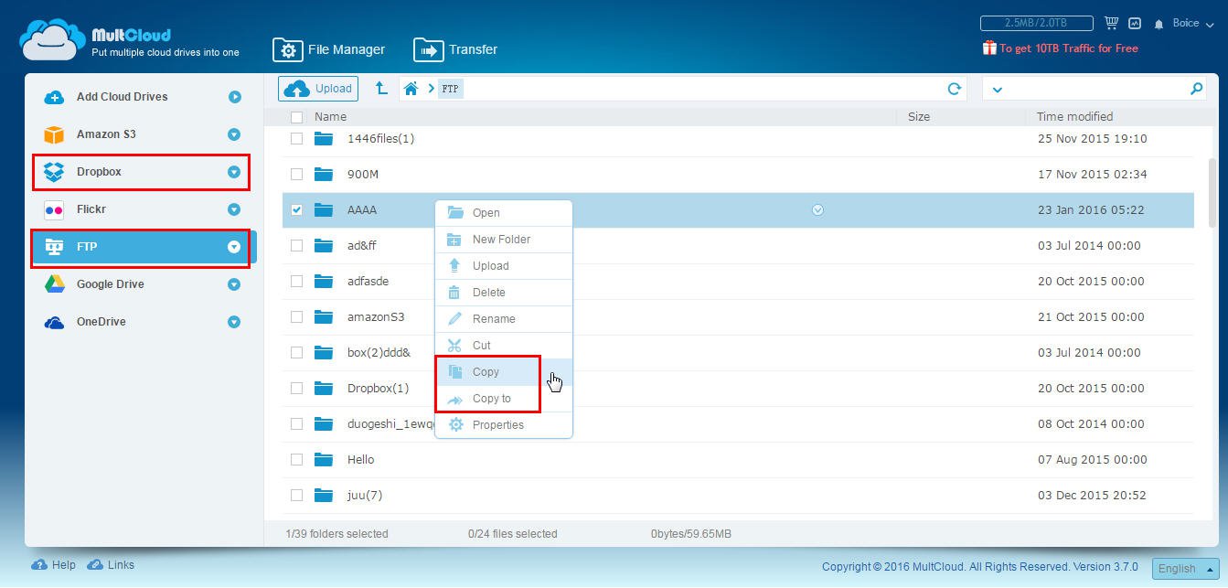This screenshot has width=1228, height=588.
Task: Click the search magnifier icon
Action: [1196, 89]
